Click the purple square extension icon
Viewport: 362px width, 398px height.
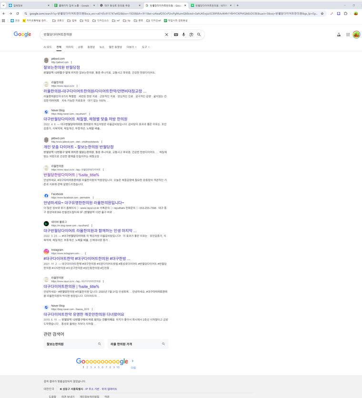tap(339, 13)
